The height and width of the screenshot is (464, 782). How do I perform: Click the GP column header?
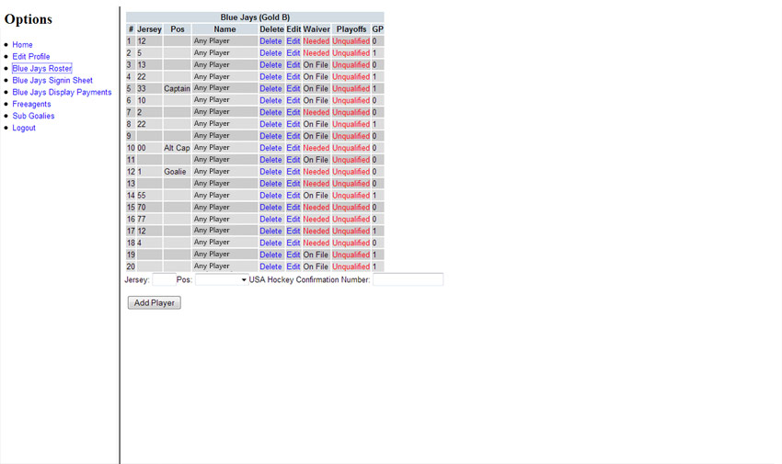(x=377, y=29)
